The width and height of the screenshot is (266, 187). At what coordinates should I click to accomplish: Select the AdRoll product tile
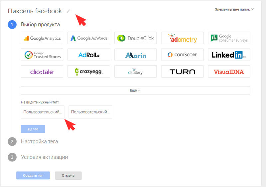(89, 55)
